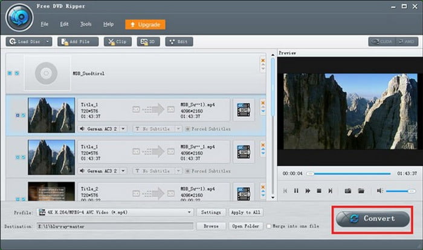Screen dimensions: 423x250
Task: Toggle Forced Subtitles on the MDB_Sur··_1.mp4 row
Action: point(188,171)
